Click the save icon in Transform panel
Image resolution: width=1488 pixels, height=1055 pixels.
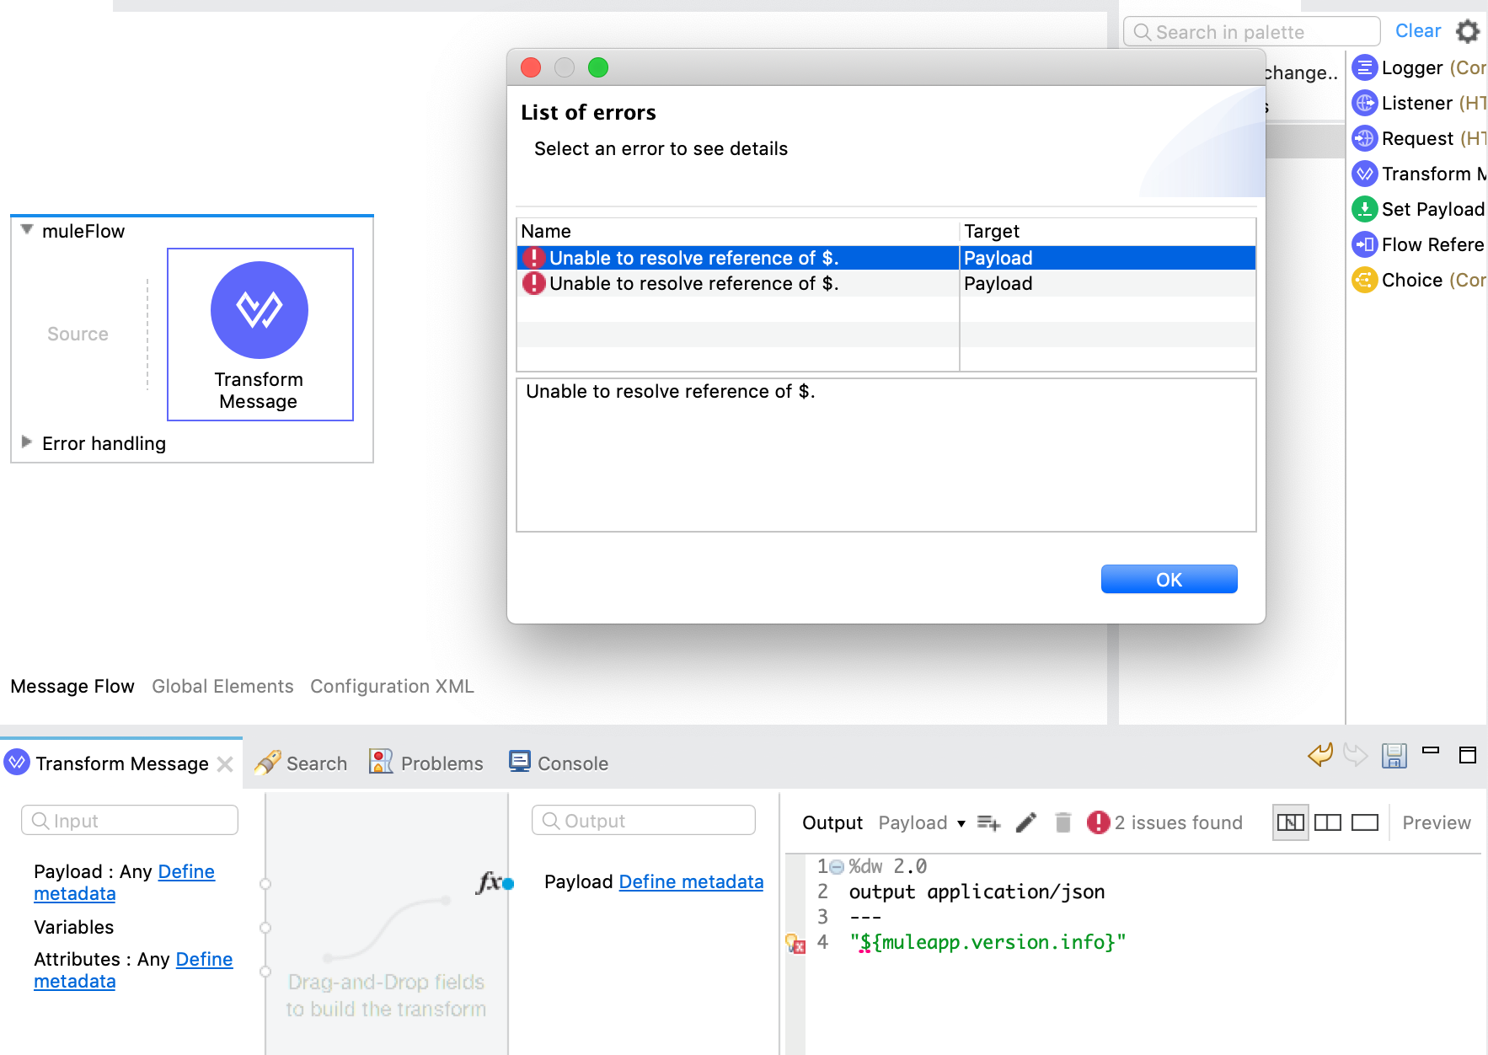tap(1394, 755)
